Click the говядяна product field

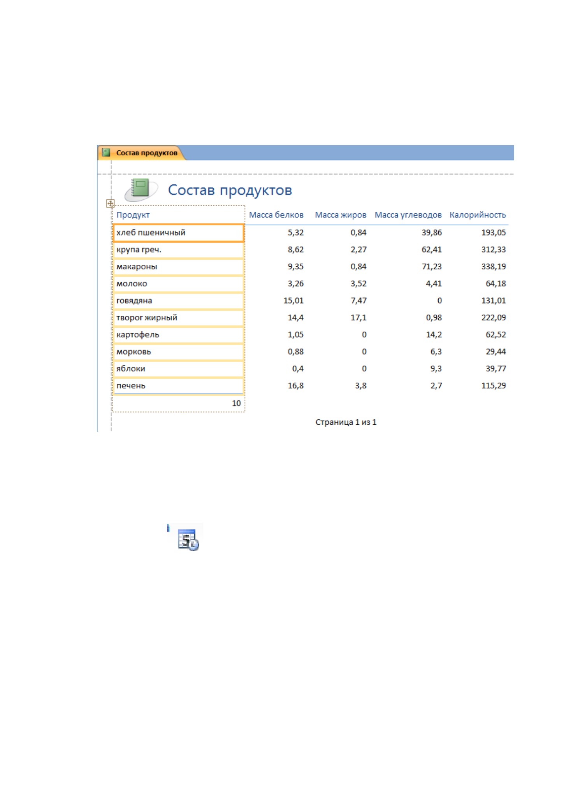(x=179, y=301)
